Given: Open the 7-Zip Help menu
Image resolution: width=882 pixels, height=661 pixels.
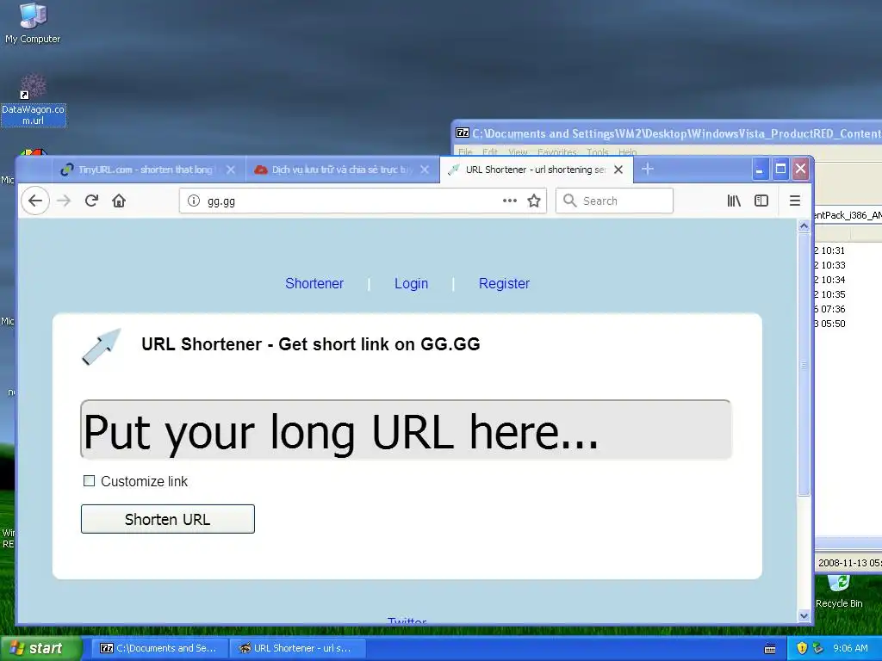Looking at the screenshot, I should coord(627,151).
